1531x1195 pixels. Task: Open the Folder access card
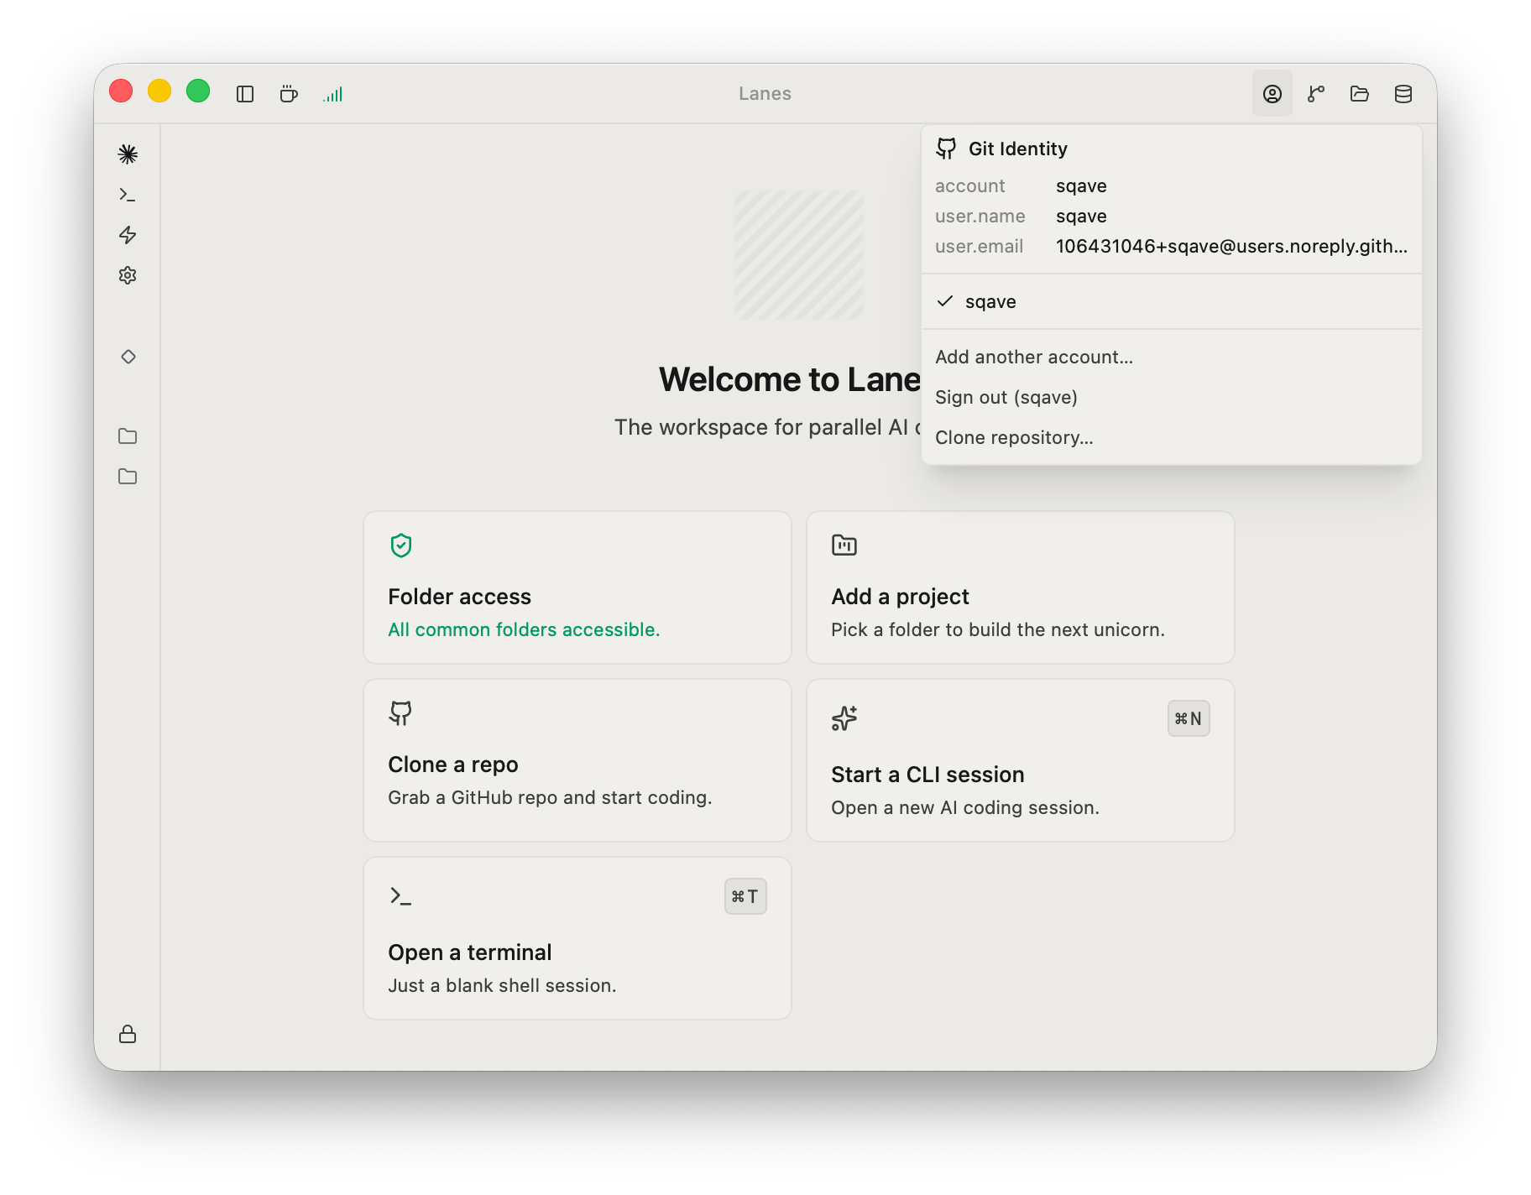click(x=577, y=587)
